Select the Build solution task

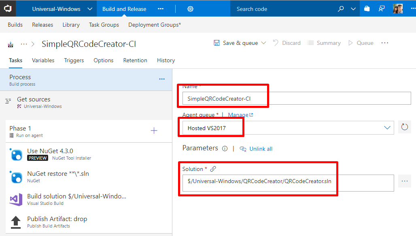tap(89, 199)
